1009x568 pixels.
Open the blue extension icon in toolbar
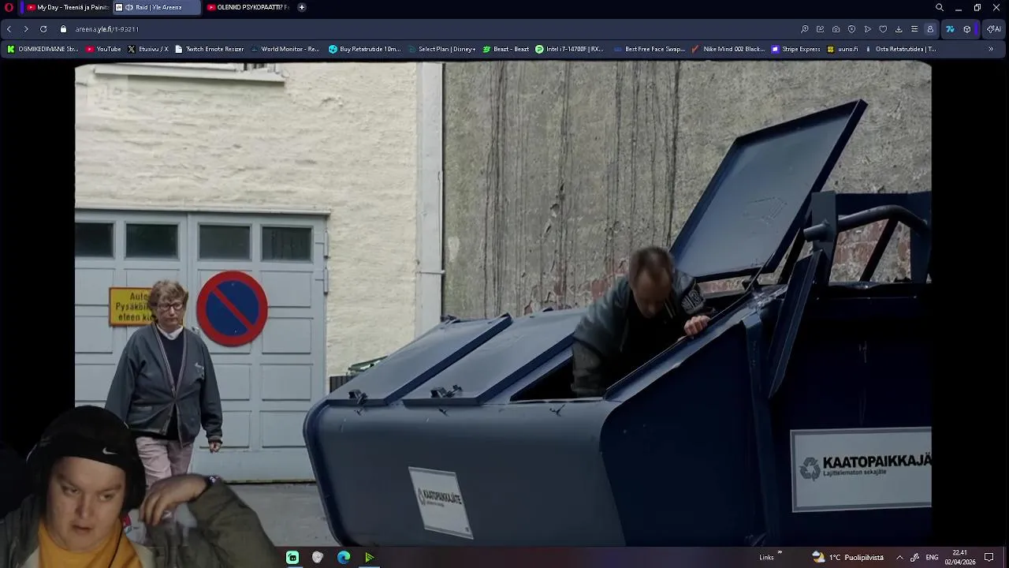(x=950, y=29)
